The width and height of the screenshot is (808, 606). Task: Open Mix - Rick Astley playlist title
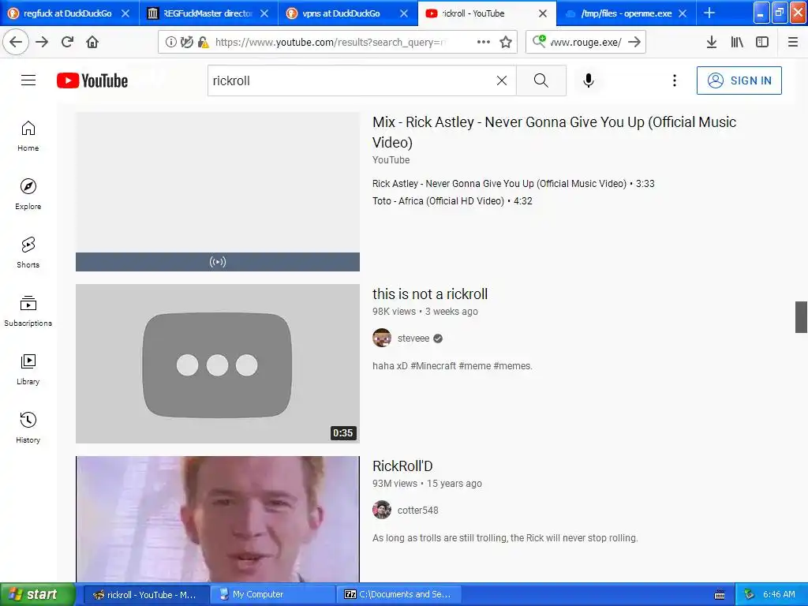[554, 132]
